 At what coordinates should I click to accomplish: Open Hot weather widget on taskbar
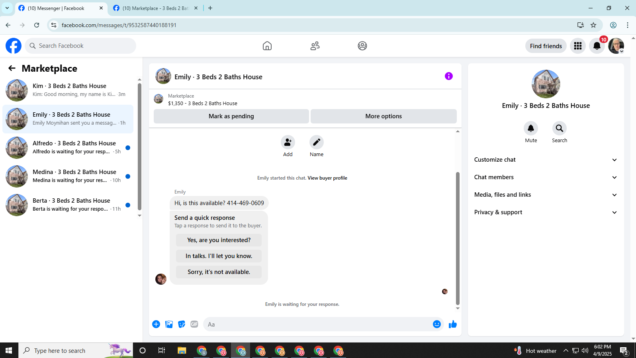[536, 350]
